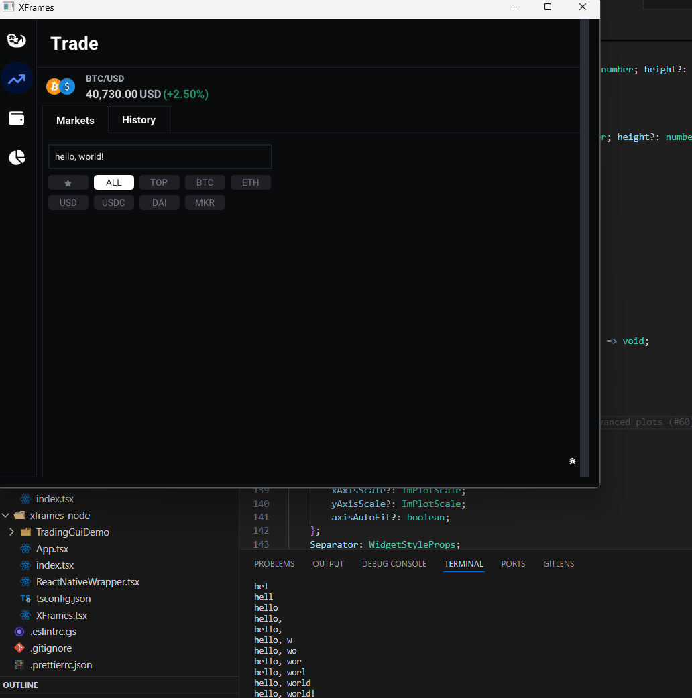Switch to the Markets tab

tap(75, 120)
